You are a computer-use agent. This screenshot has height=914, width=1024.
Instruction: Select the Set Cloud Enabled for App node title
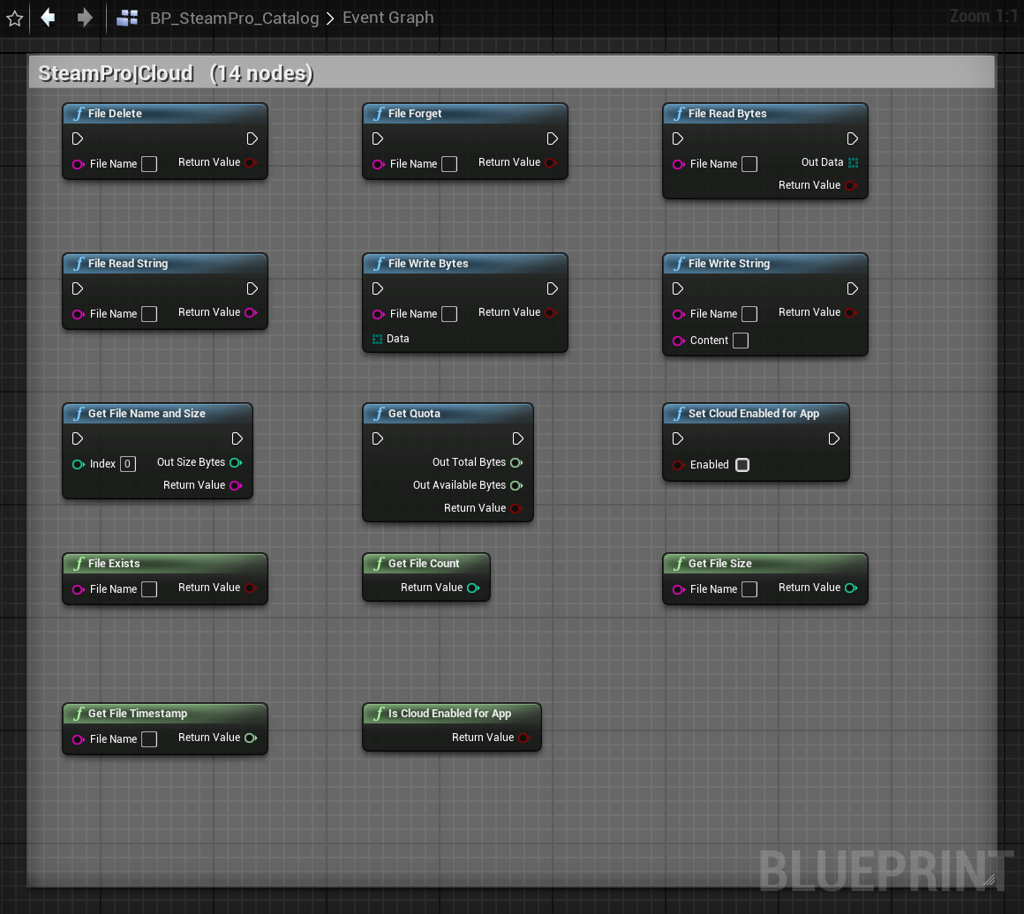coord(754,413)
